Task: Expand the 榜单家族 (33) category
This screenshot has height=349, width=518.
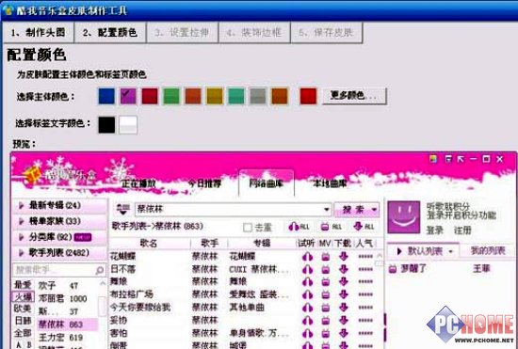Action: click(59, 221)
